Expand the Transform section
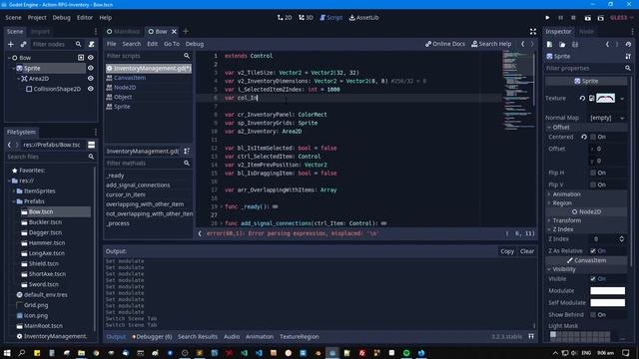The width and height of the screenshot is (639, 359). coord(586,220)
